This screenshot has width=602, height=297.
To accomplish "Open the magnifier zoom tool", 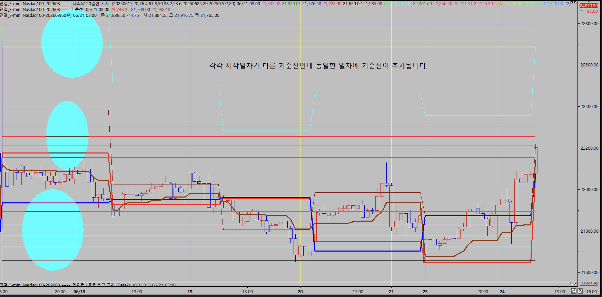I will click(580, 291).
